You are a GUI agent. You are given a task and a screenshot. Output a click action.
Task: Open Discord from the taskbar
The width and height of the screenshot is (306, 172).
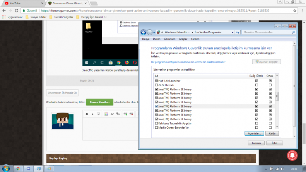click(28, 169)
